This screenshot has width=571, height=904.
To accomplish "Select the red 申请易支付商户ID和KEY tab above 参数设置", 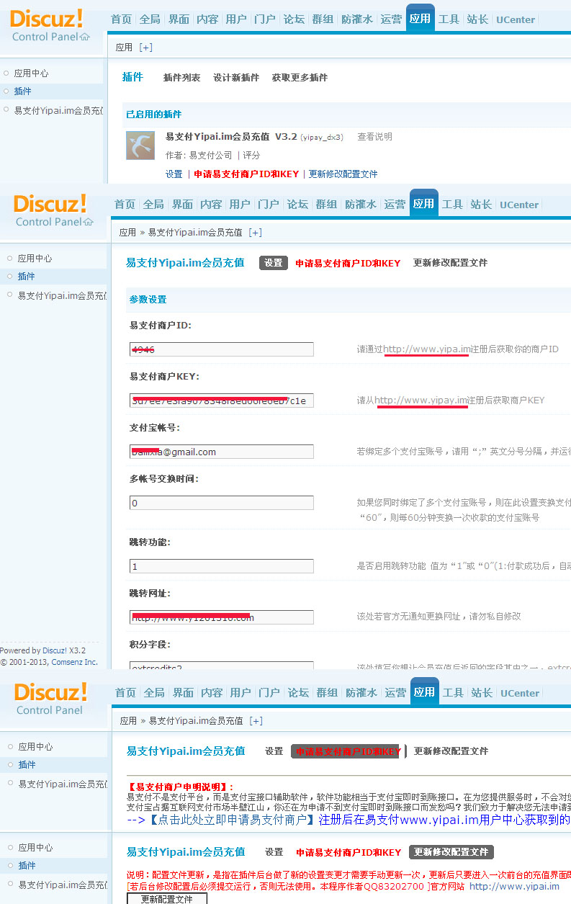I will pos(348,263).
